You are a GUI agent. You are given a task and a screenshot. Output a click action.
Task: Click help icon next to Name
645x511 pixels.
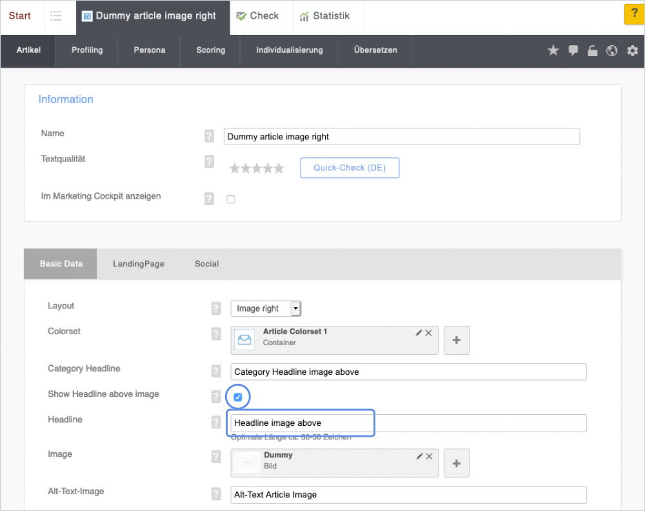[x=209, y=135]
